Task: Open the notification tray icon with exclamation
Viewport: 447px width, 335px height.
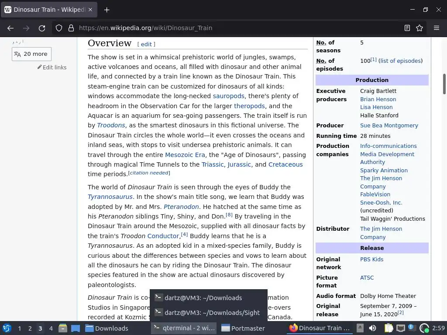Action: pyautogui.click(x=411, y=328)
